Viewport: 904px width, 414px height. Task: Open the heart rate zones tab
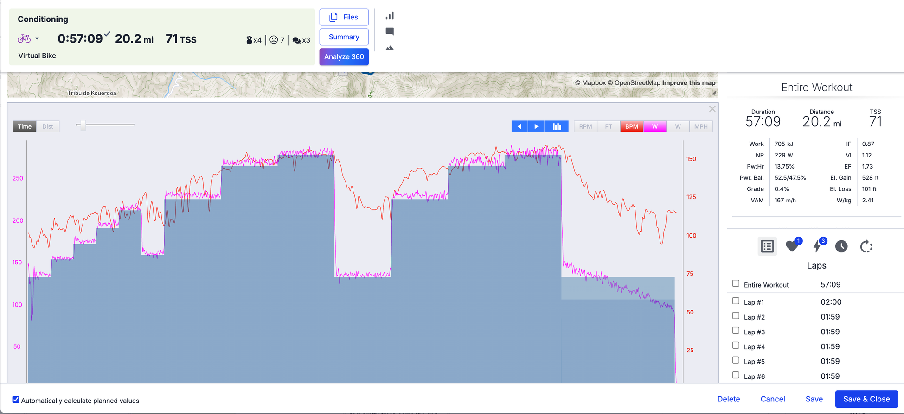[x=792, y=246]
